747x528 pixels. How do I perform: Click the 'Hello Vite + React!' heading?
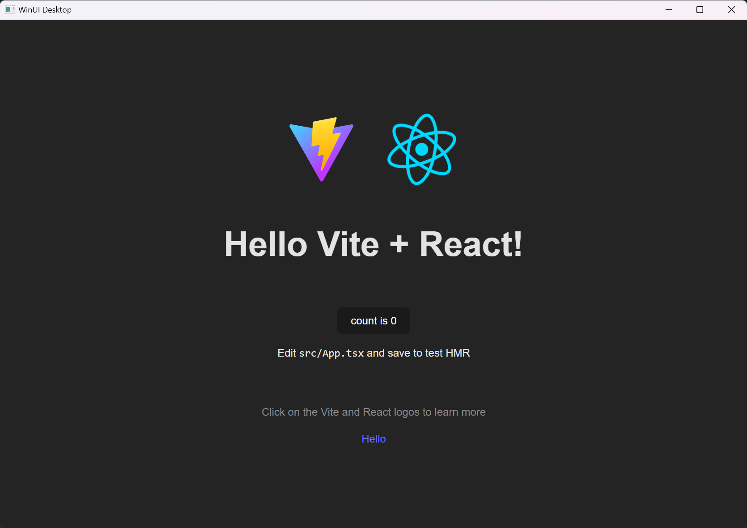(373, 244)
